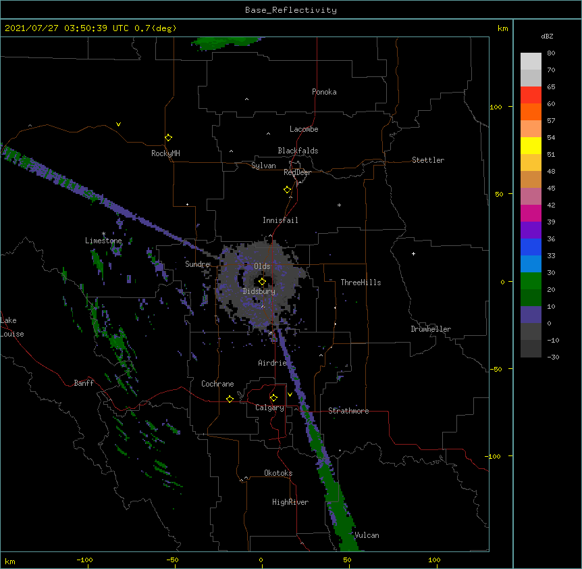Click the asterisk marker east of Innisfail

point(339,205)
